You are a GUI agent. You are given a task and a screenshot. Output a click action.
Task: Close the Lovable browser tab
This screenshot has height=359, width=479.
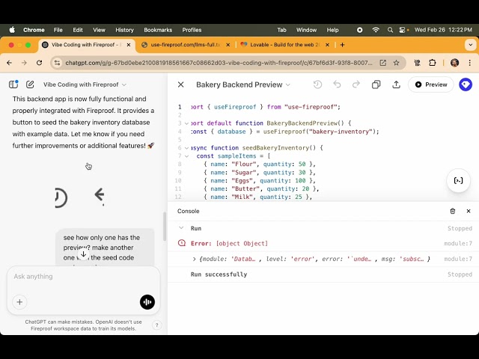point(328,45)
